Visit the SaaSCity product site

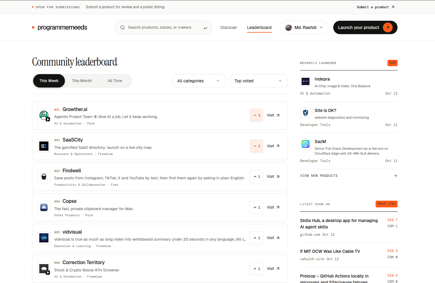(273, 146)
